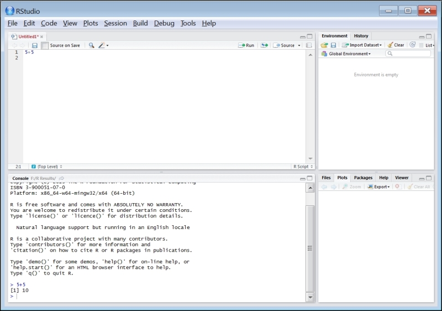Maximize the Plots pane
The image size is (442, 311).
(x=429, y=178)
